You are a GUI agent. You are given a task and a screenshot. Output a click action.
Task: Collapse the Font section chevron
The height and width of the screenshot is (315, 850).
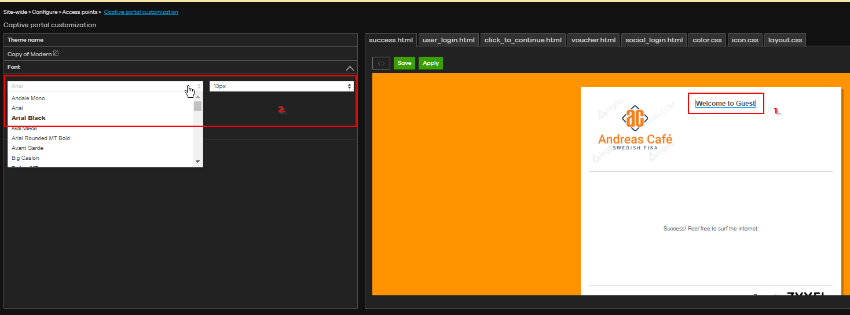point(349,68)
